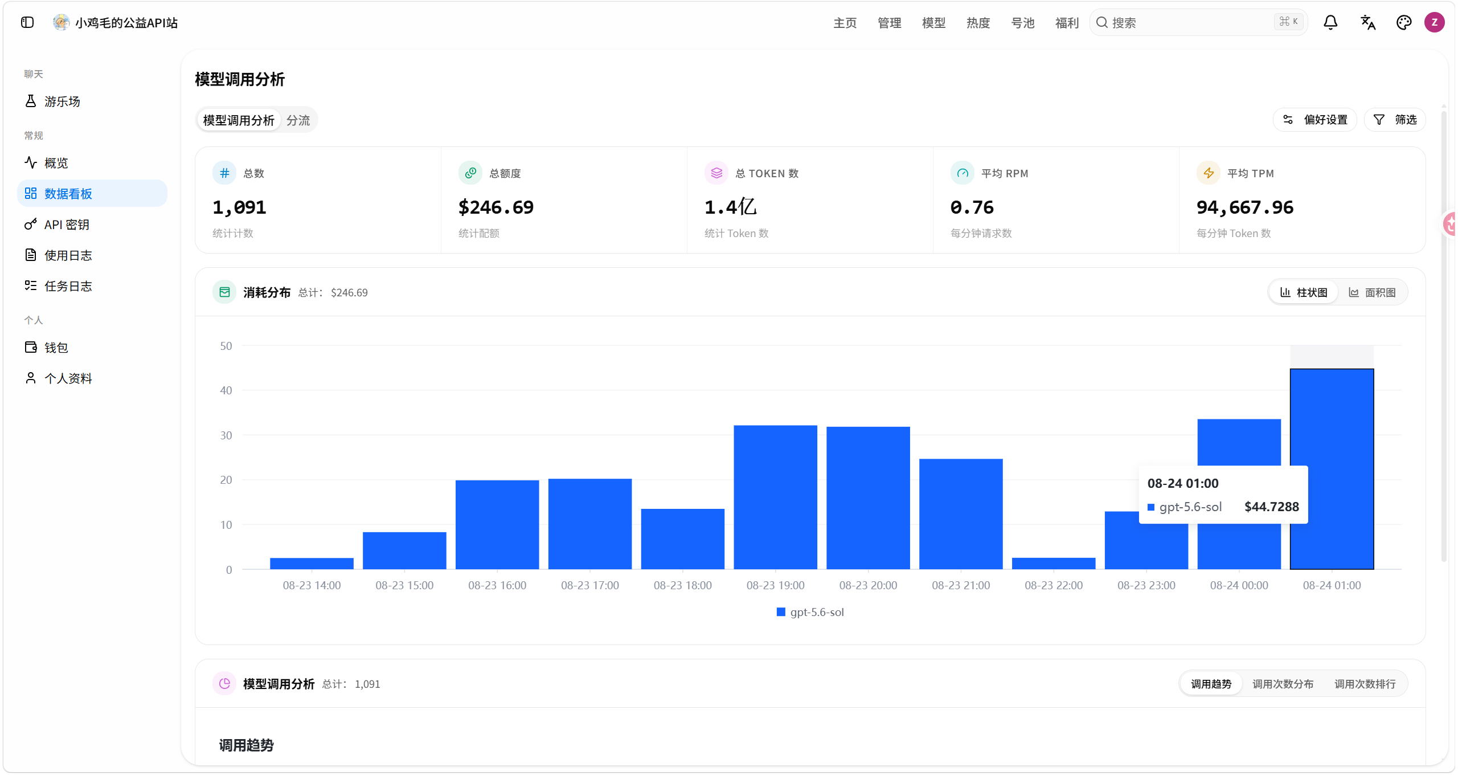Image resolution: width=1458 pixels, height=775 pixels.
Task: Collapse the sidebar with the panel icon
Action: (27, 22)
